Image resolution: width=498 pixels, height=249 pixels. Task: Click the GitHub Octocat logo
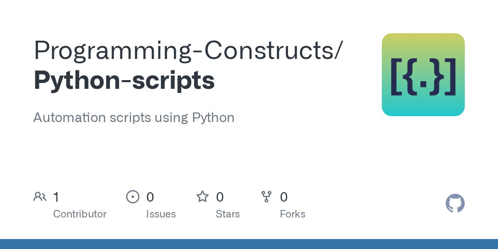[455, 203]
